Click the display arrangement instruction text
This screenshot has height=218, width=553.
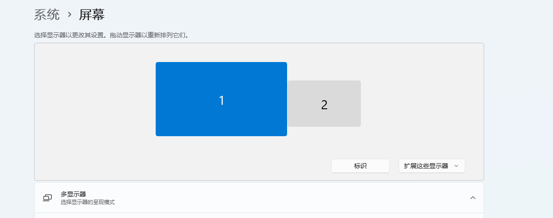pos(111,35)
